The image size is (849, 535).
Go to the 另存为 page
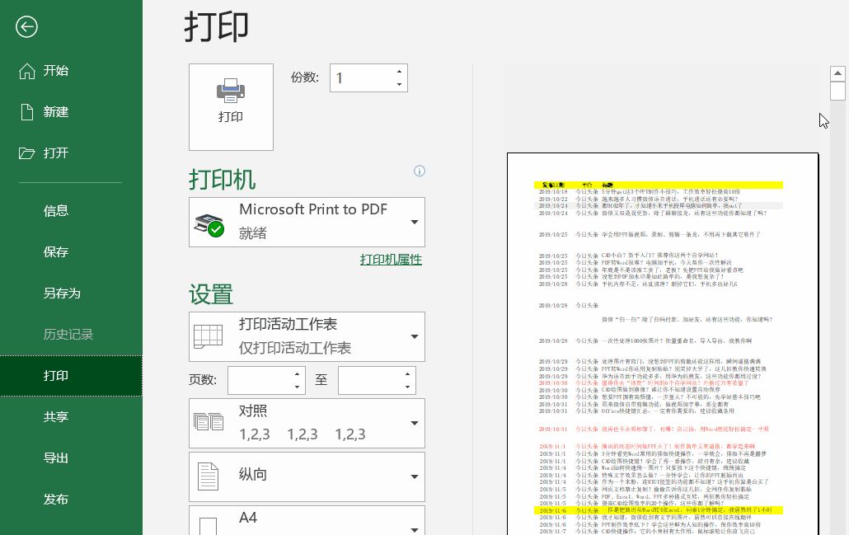(x=62, y=293)
